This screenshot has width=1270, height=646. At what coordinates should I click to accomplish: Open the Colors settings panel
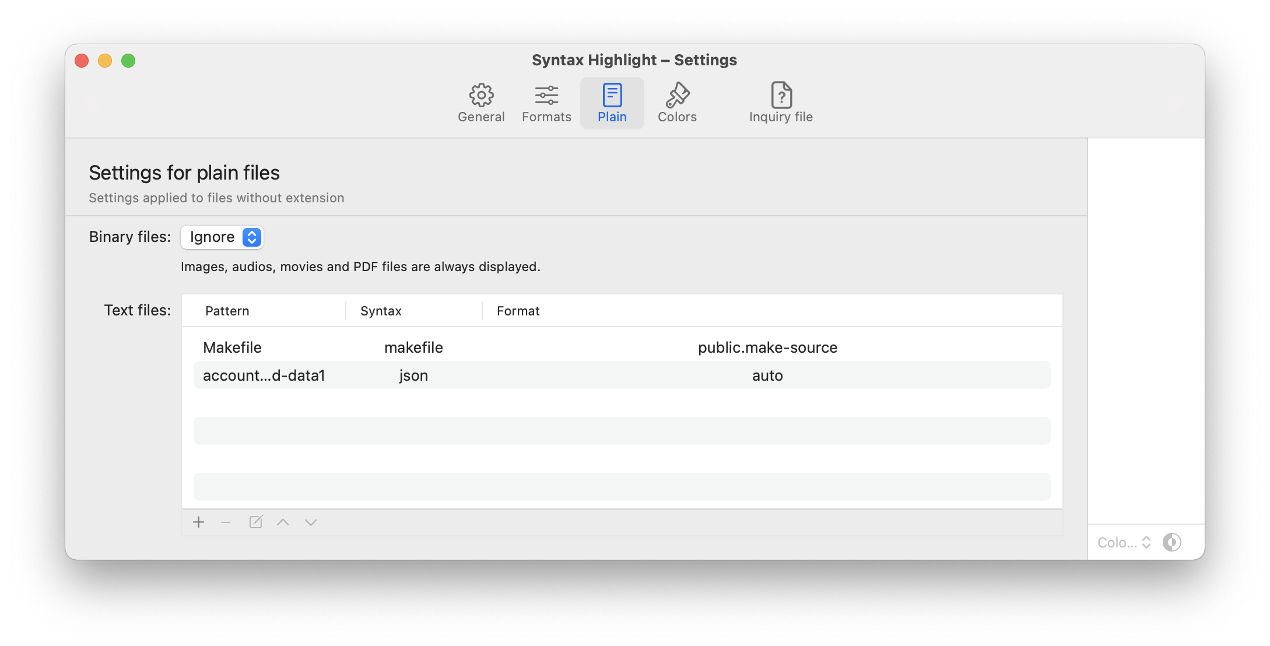tap(677, 100)
